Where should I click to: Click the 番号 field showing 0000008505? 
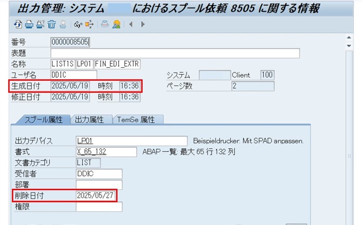70,42
